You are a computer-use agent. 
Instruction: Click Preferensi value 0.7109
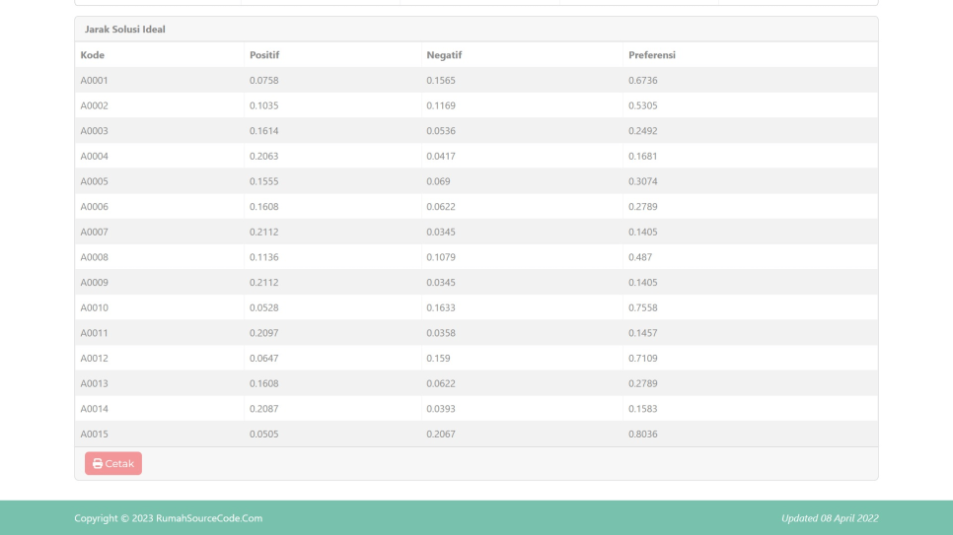coord(643,359)
